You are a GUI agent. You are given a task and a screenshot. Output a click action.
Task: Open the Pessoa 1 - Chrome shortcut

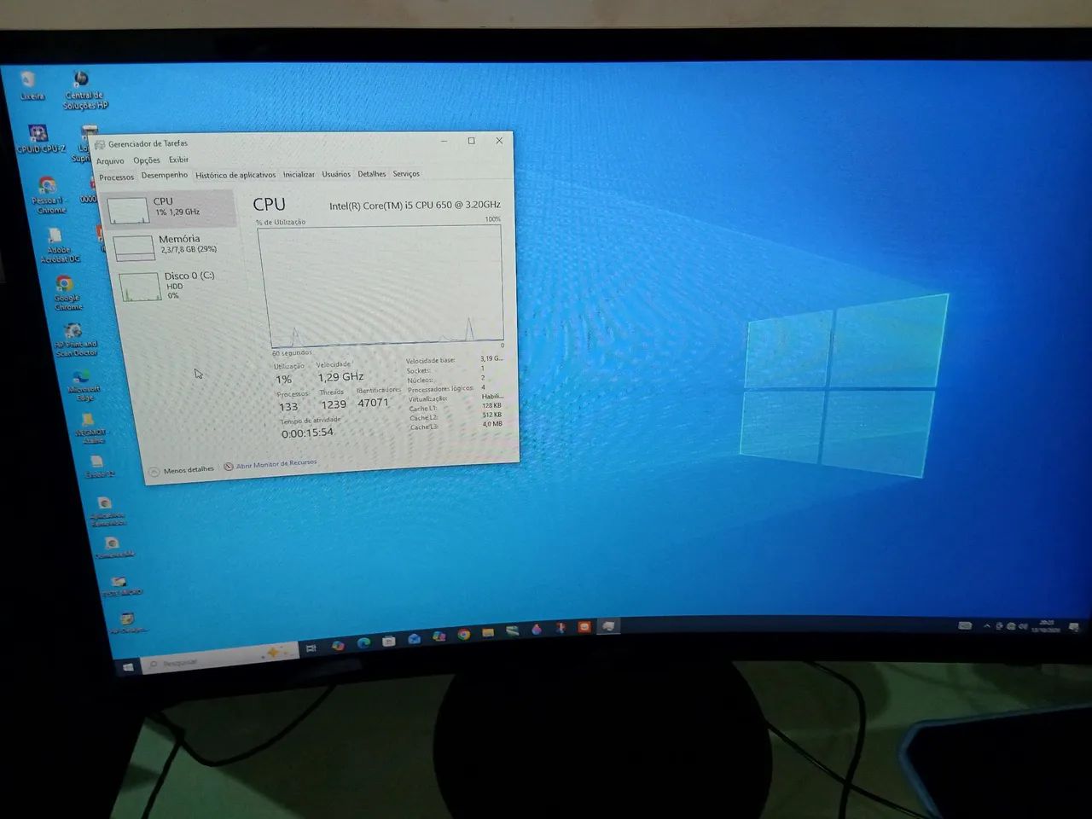(x=49, y=195)
